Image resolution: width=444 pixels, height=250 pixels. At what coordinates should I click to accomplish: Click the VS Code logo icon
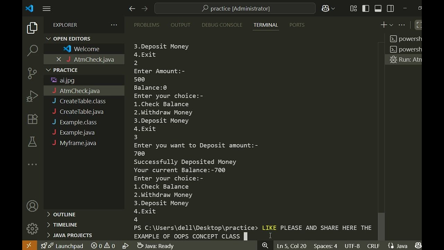(x=29, y=9)
